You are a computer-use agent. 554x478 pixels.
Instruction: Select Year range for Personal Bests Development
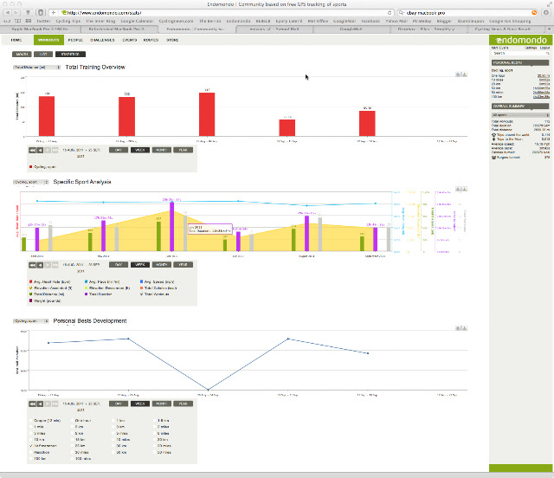pos(183,404)
